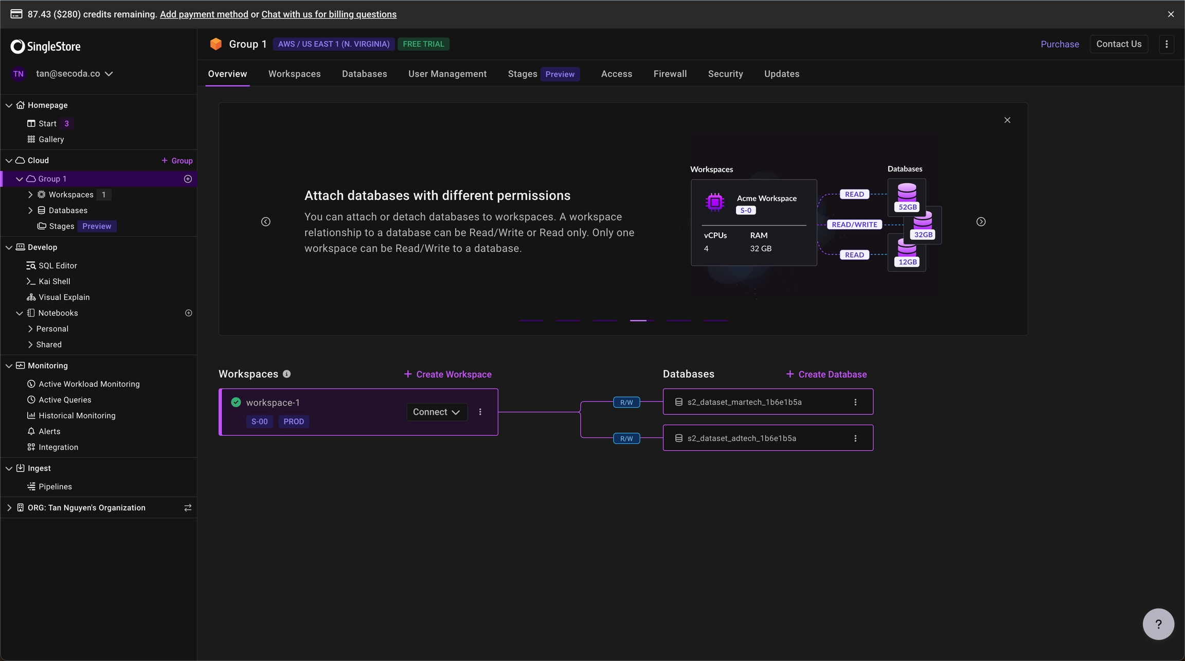Switch to the Workspaces tab
Image resolution: width=1185 pixels, height=661 pixels.
[294, 74]
